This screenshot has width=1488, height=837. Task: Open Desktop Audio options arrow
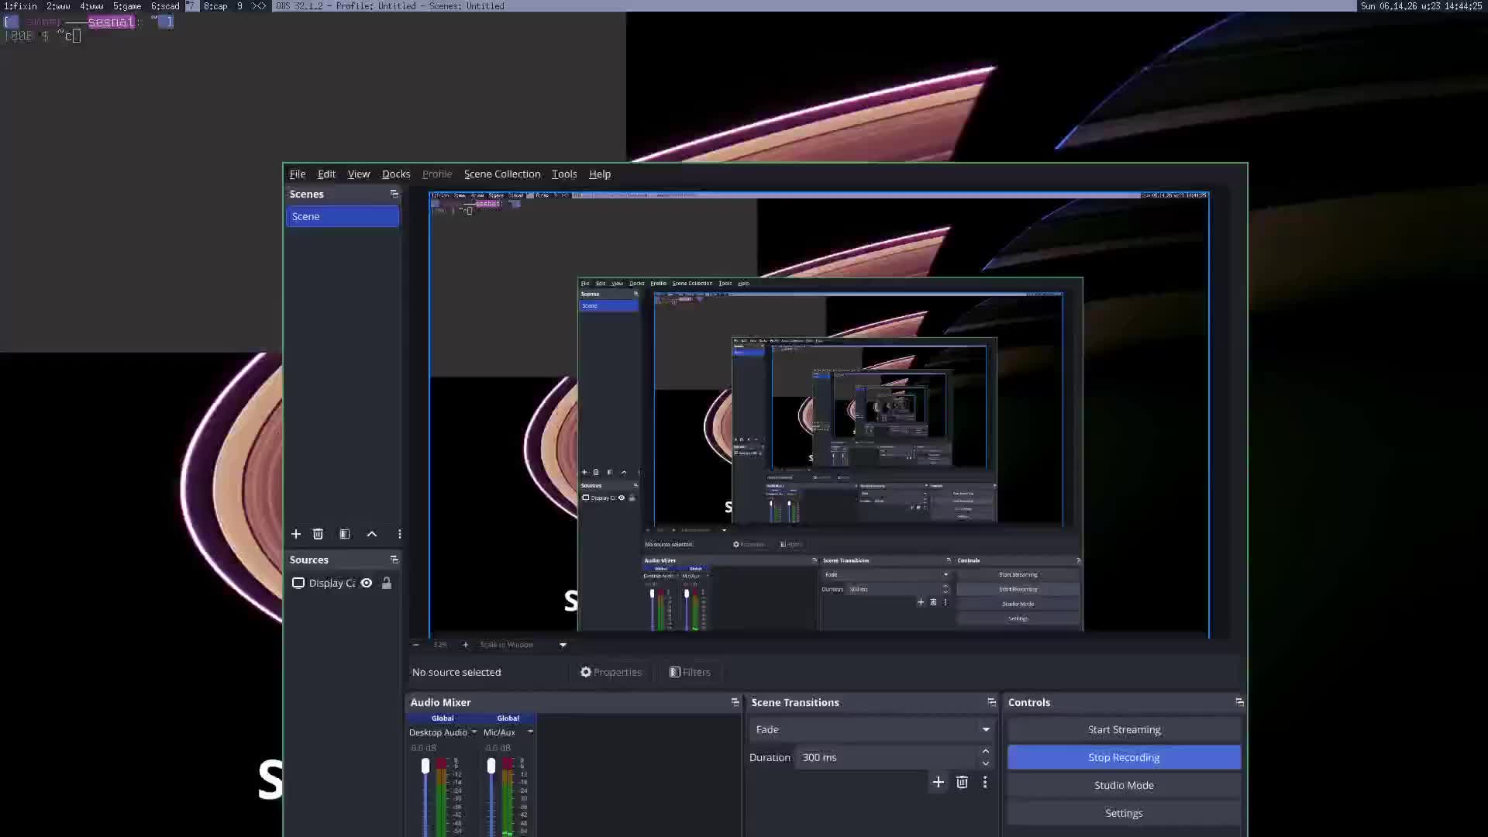[474, 732]
